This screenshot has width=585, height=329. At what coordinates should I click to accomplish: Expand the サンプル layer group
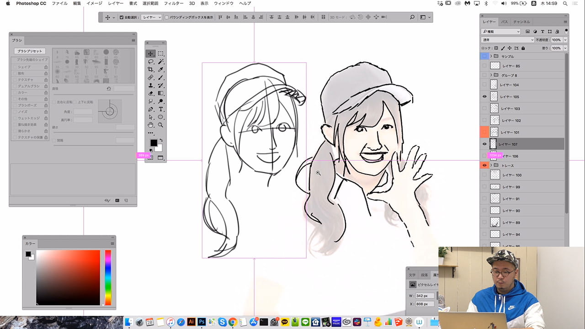491,56
